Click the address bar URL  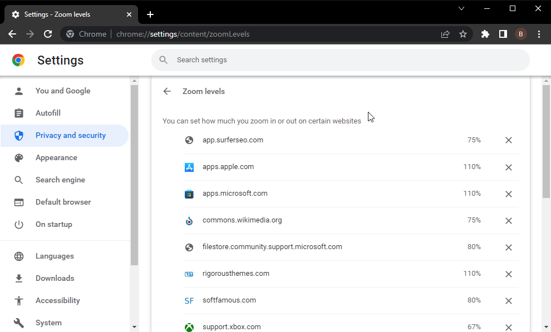pyautogui.click(x=183, y=34)
